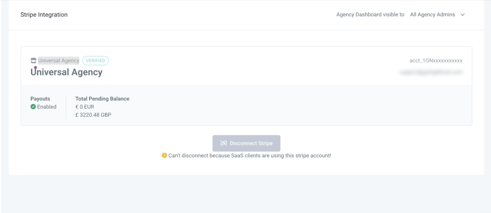Click the Disconnect Stripe button
This screenshot has width=491, height=213.
click(247, 143)
